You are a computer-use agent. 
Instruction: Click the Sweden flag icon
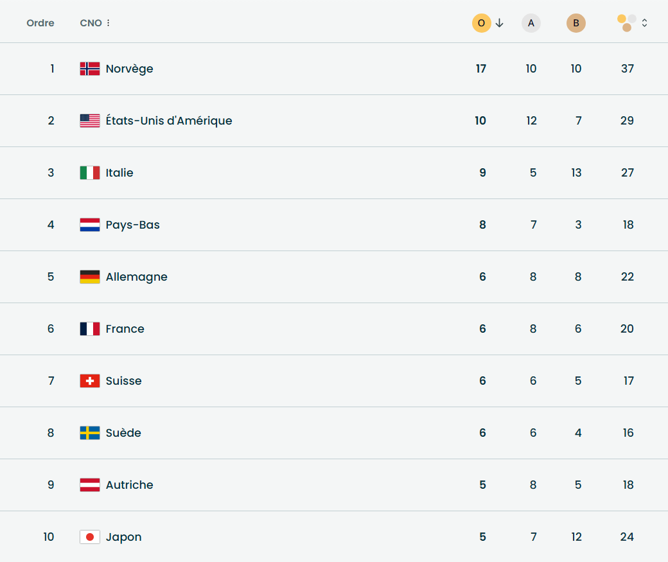[x=90, y=433]
